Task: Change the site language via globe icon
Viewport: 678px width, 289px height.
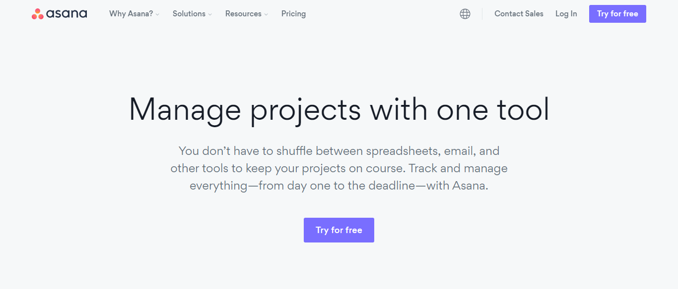Action: tap(465, 13)
